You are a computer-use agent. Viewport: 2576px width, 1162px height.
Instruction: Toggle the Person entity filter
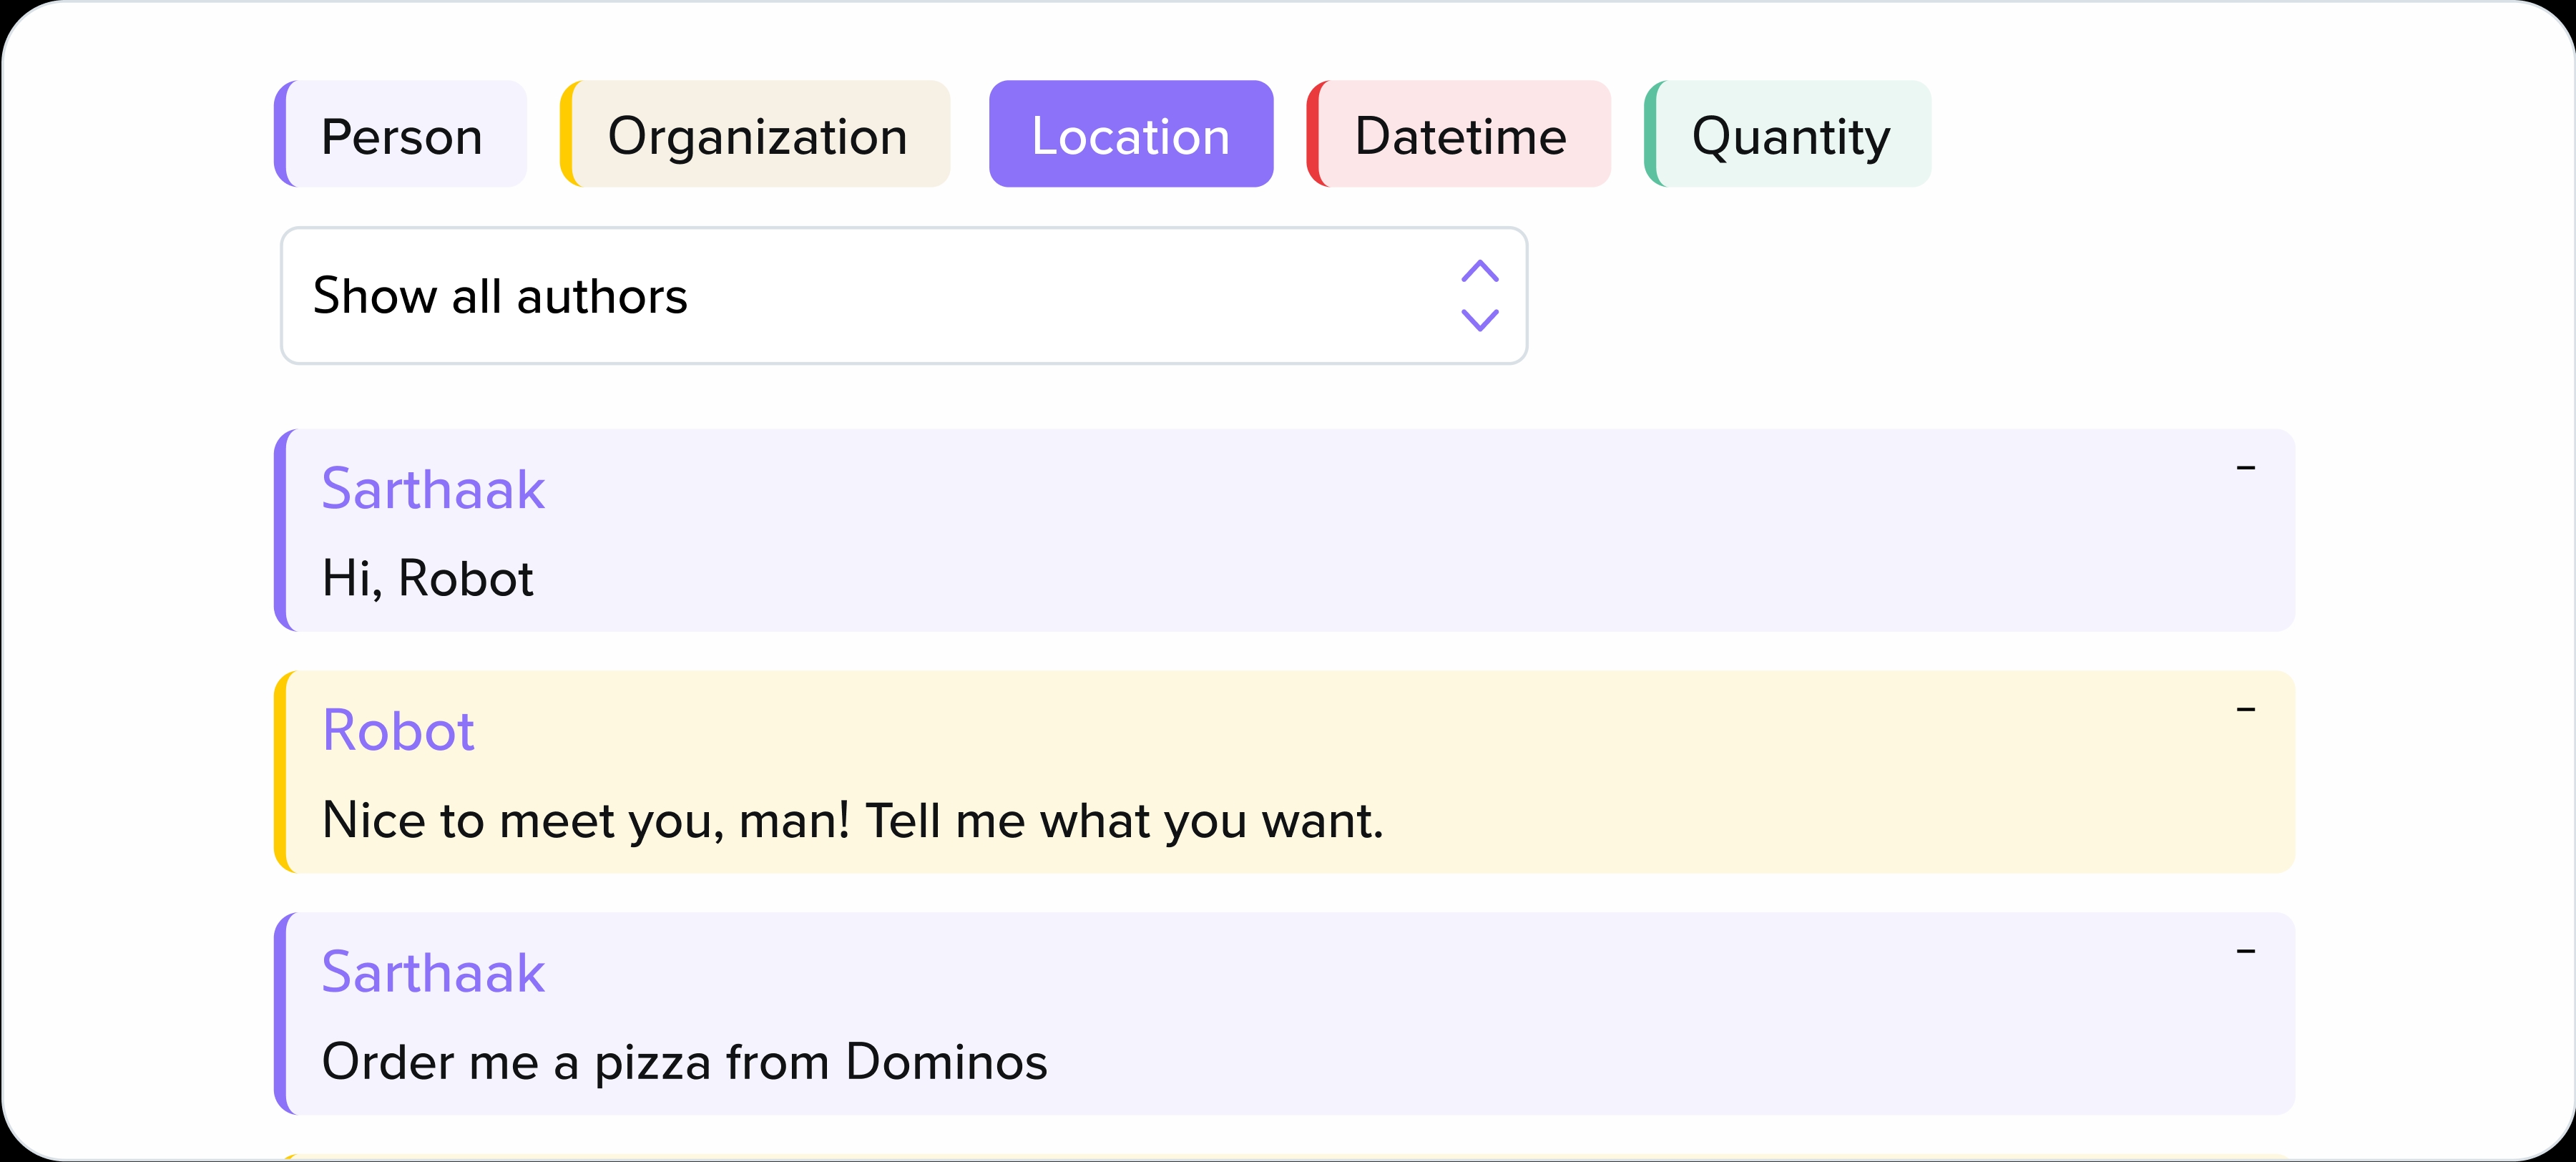(x=401, y=135)
